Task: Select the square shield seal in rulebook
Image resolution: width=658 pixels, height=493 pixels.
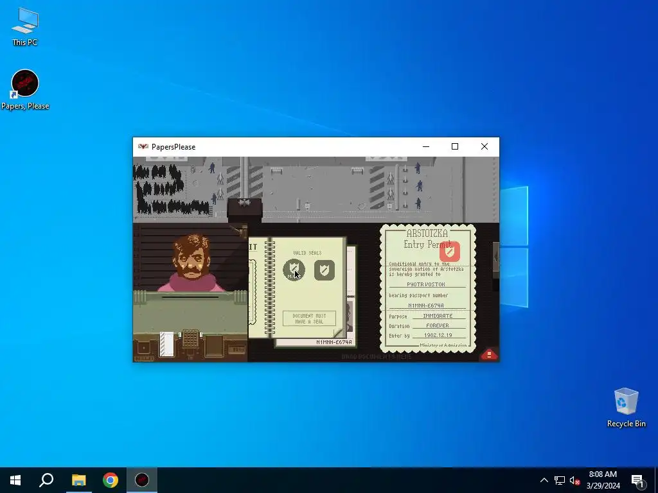Action: pos(325,270)
